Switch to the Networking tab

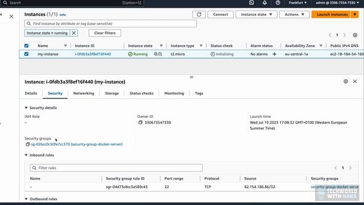(x=84, y=93)
